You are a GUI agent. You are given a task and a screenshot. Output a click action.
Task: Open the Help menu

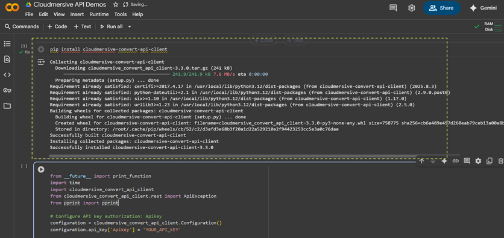click(137, 14)
